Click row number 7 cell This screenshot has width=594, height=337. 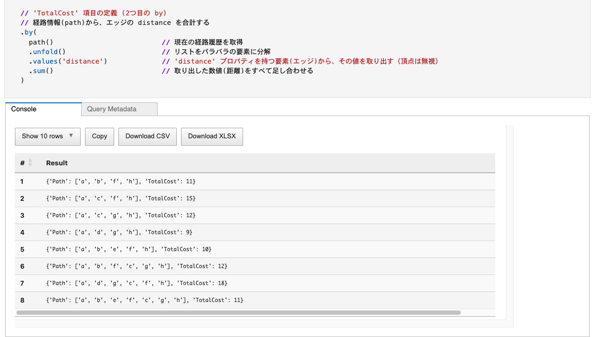[22, 283]
